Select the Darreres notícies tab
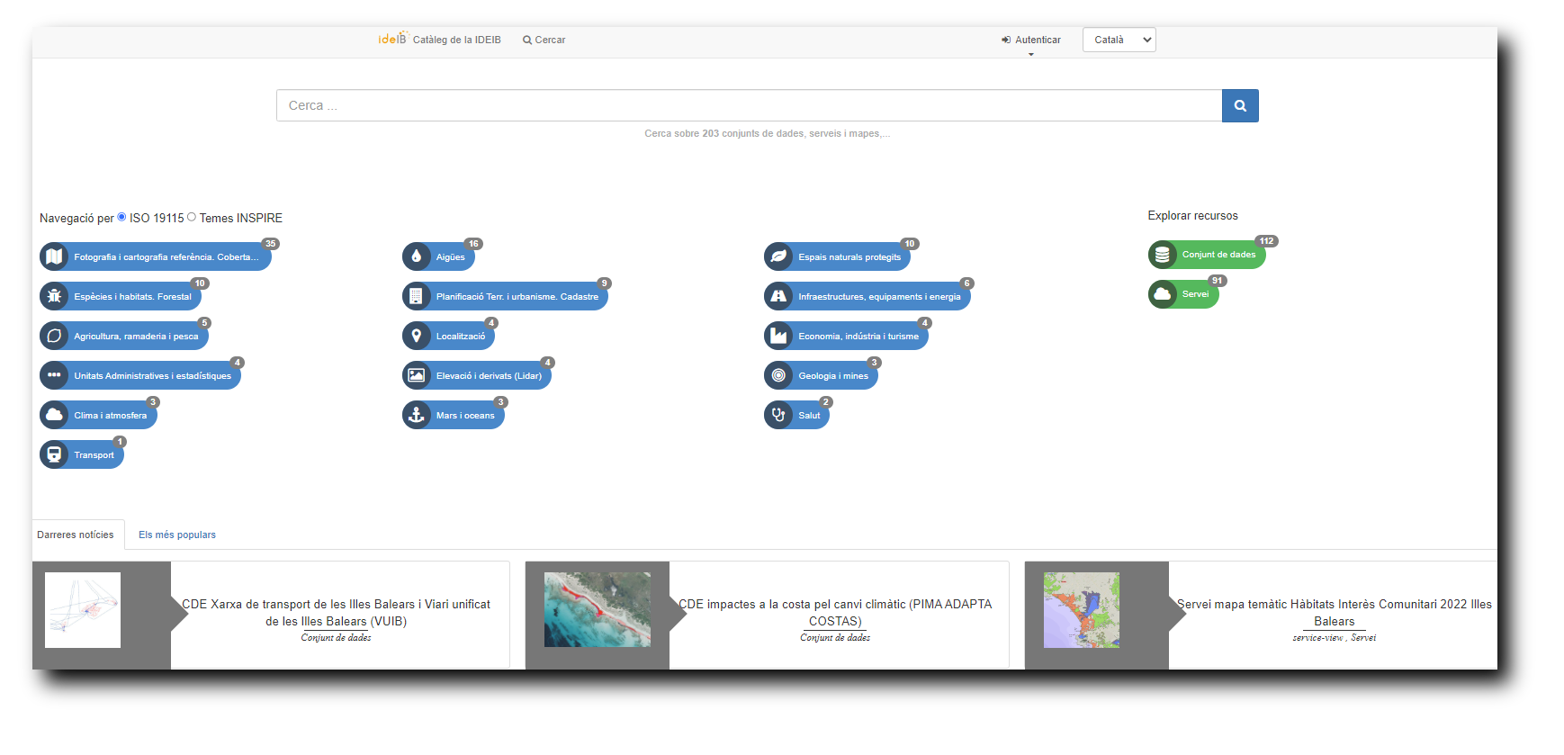 coord(76,535)
